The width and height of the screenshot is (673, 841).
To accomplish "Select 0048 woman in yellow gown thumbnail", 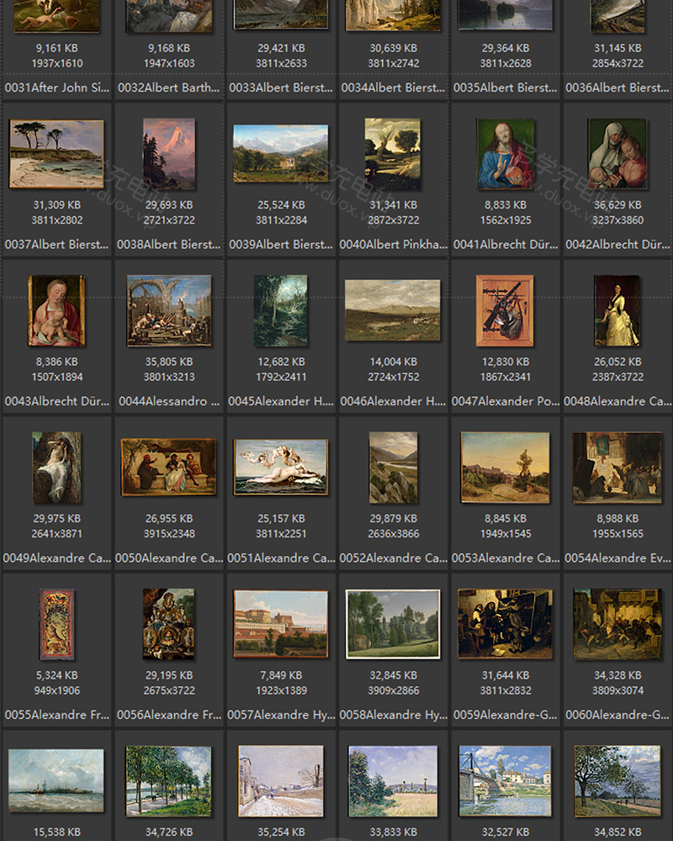I will [617, 310].
